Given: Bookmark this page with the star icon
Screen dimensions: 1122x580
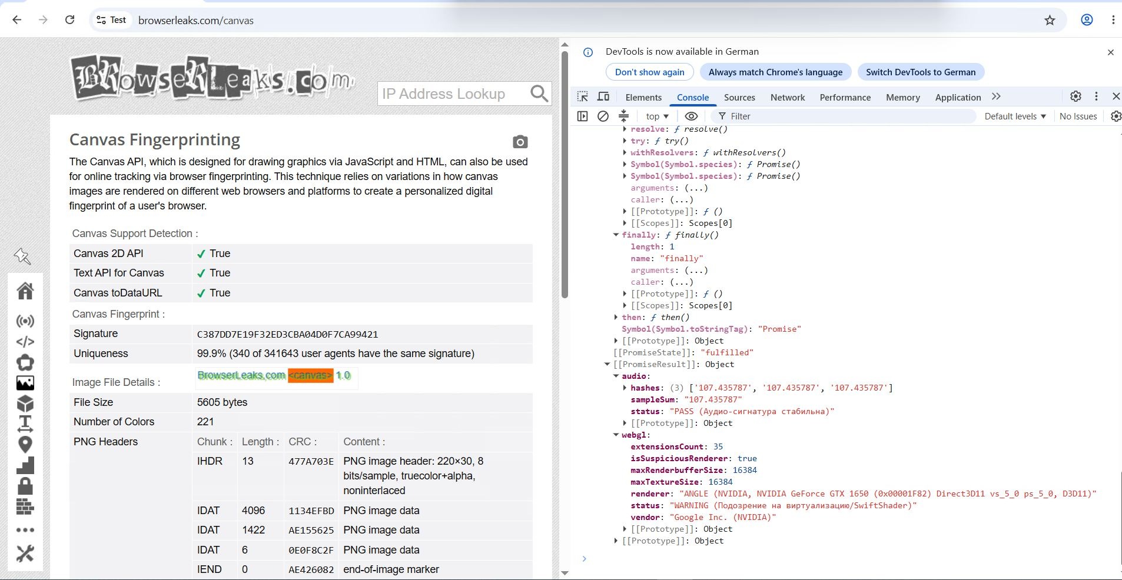Looking at the screenshot, I should click(x=1050, y=20).
